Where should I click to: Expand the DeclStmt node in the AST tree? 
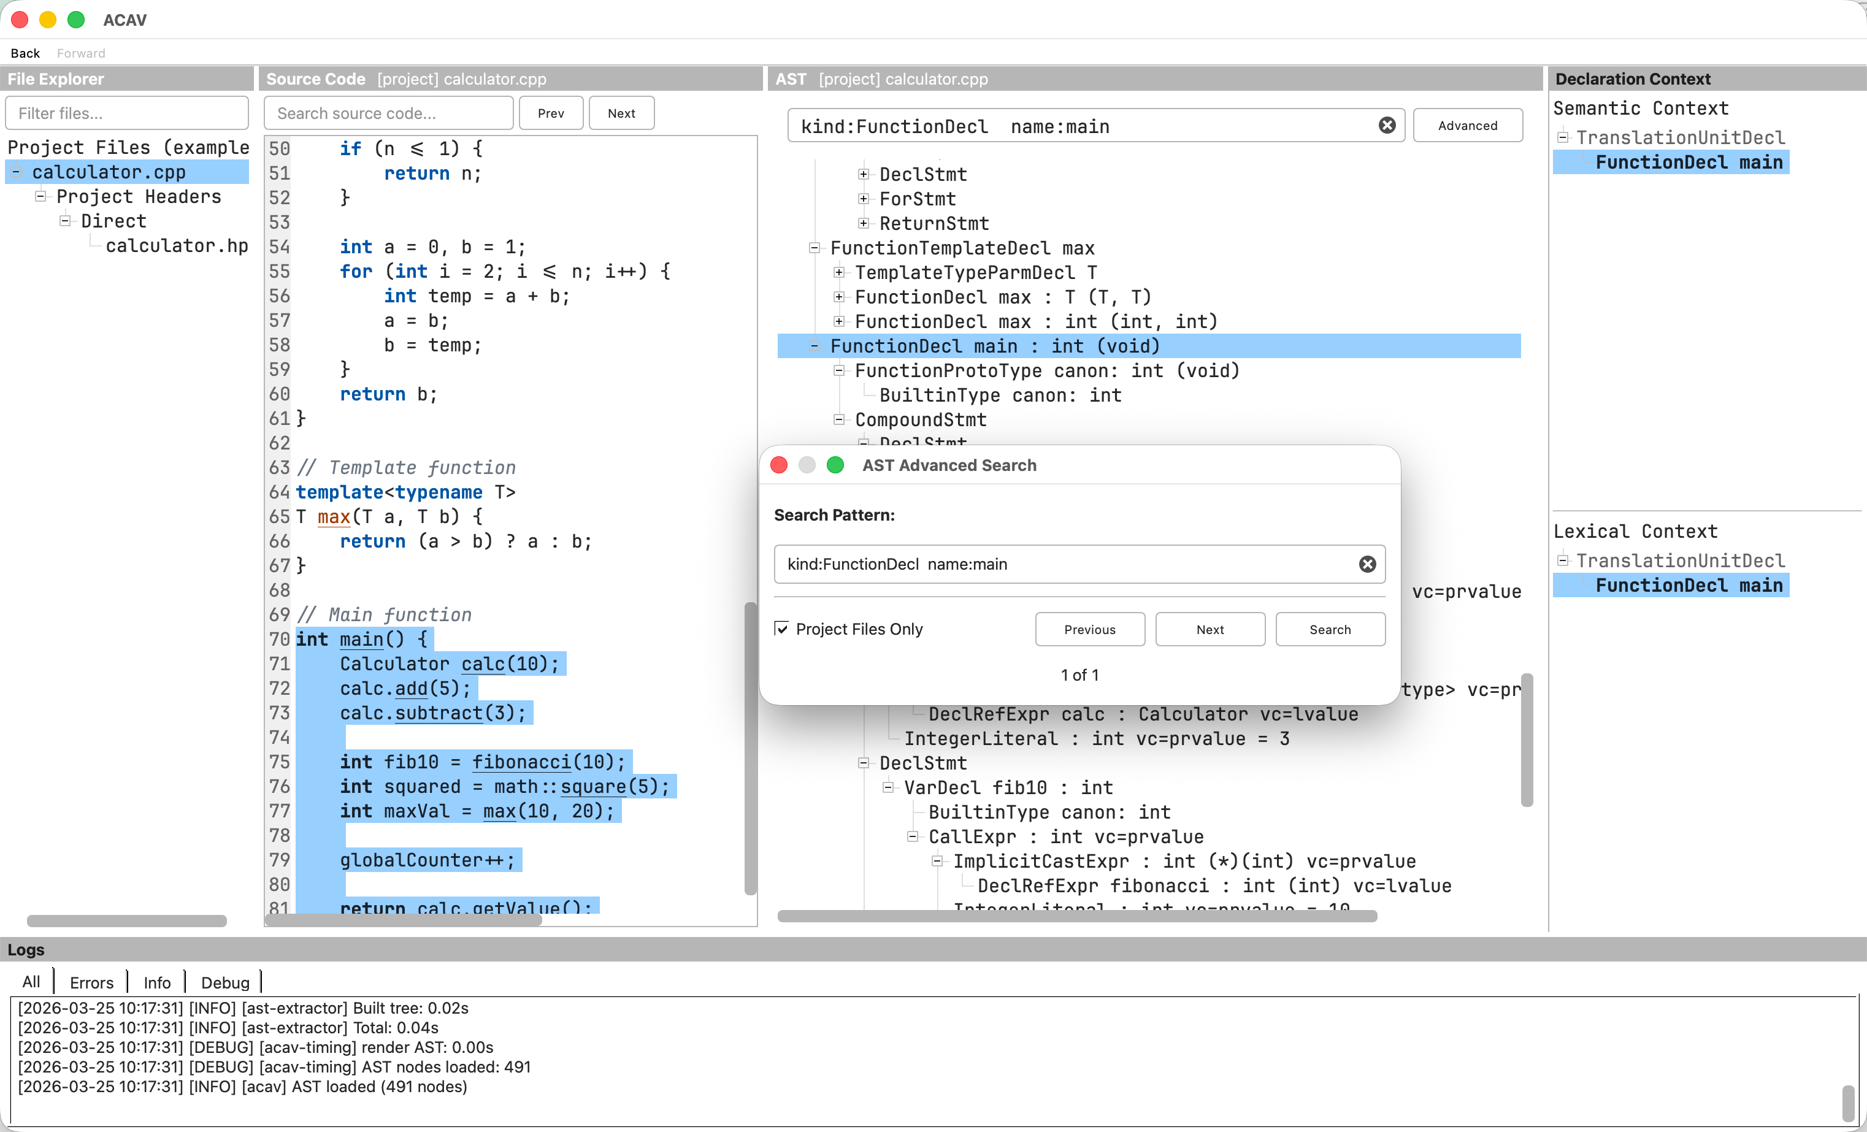click(x=864, y=174)
